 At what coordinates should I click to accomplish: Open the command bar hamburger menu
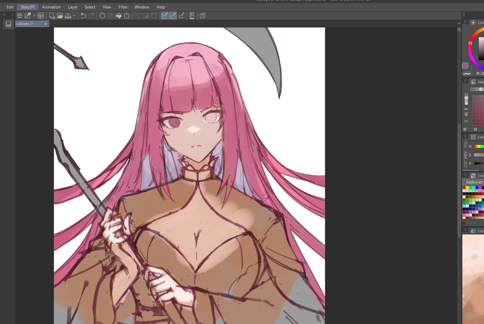point(19,16)
